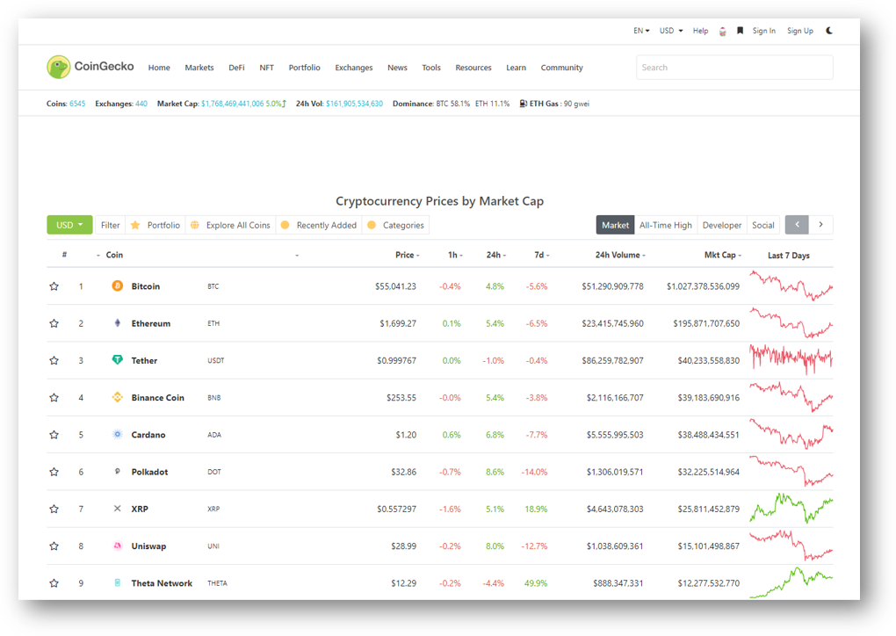Open XRP 7-day sparkline chart
The width and height of the screenshot is (896, 636).
[791, 509]
